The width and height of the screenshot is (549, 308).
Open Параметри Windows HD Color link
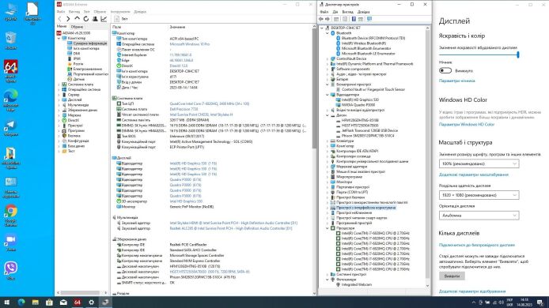tap(467, 125)
